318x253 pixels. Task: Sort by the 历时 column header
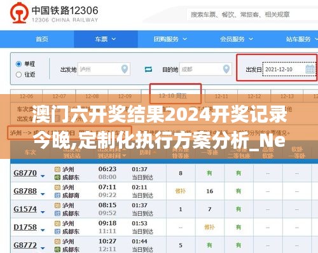[148, 153]
